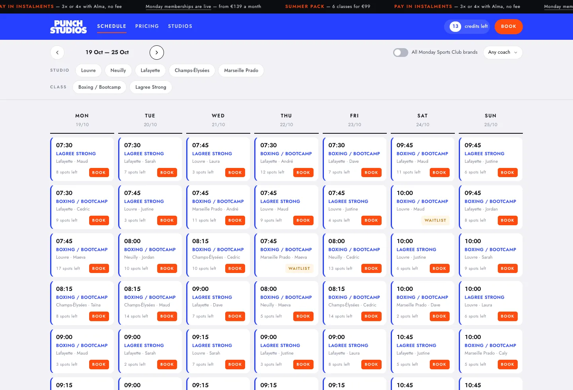Book Sunday 10:00 Boxing with Caly
Image resolution: width=573 pixels, height=390 pixels.
(x=508, y=365)
